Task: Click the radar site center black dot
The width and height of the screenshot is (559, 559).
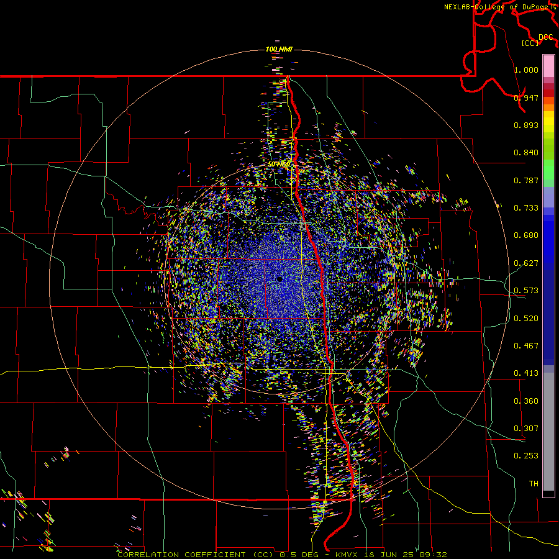Action: coord(279,279)
